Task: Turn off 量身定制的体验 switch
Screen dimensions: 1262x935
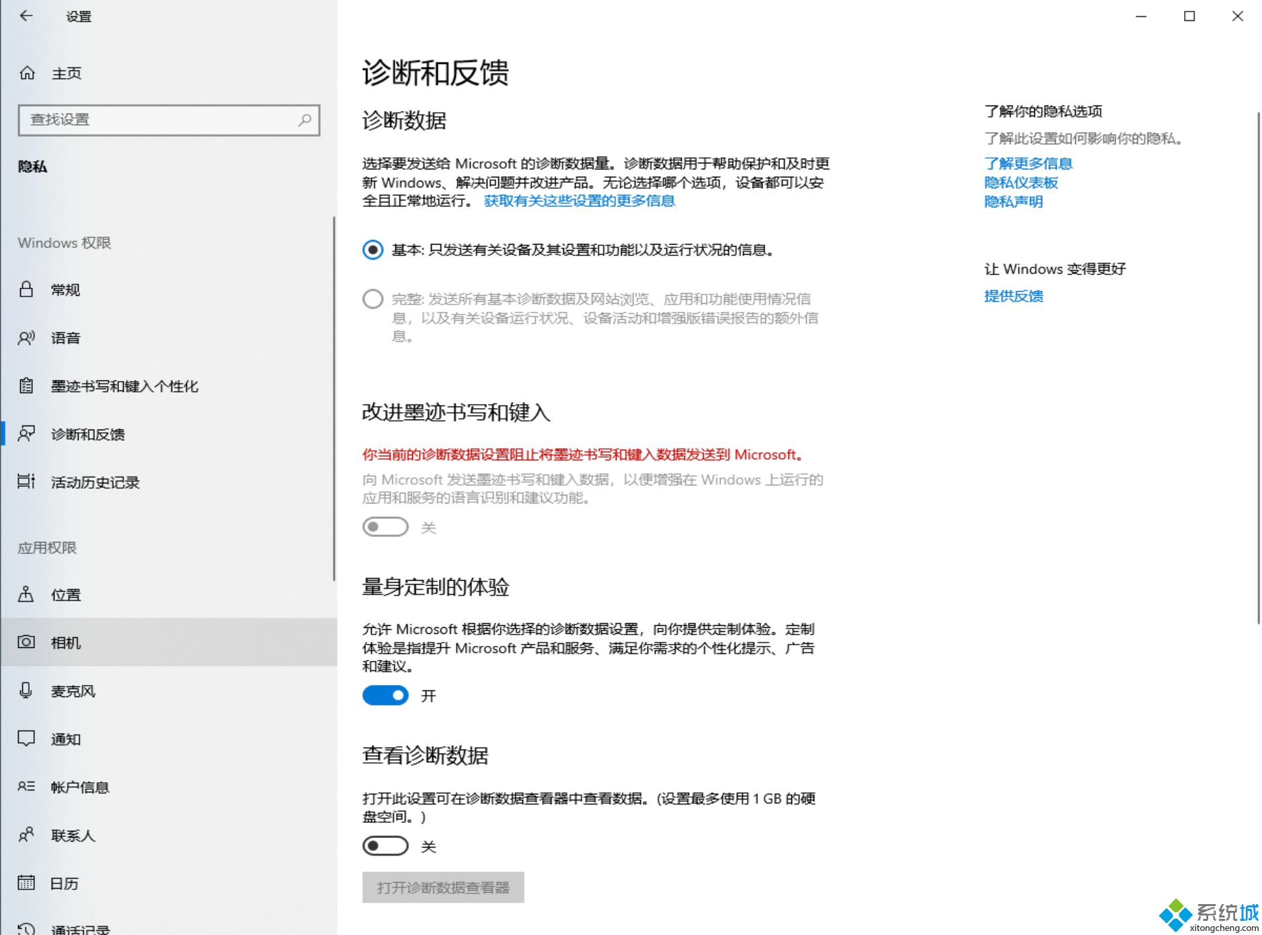Action: (x=385, y=695)
